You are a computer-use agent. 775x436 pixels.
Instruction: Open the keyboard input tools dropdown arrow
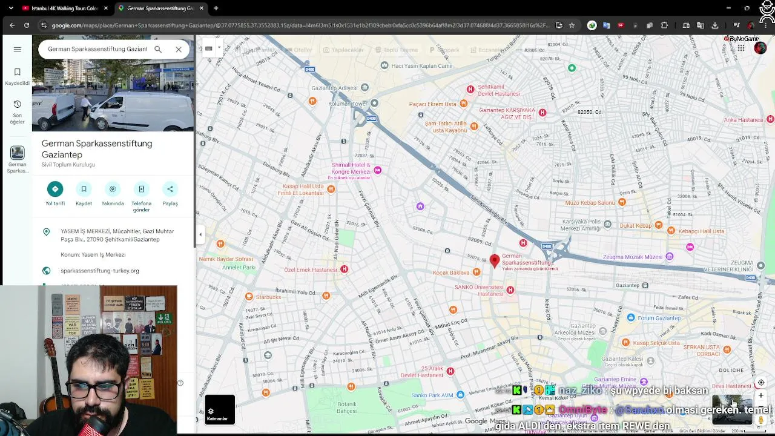click(219, 48)
